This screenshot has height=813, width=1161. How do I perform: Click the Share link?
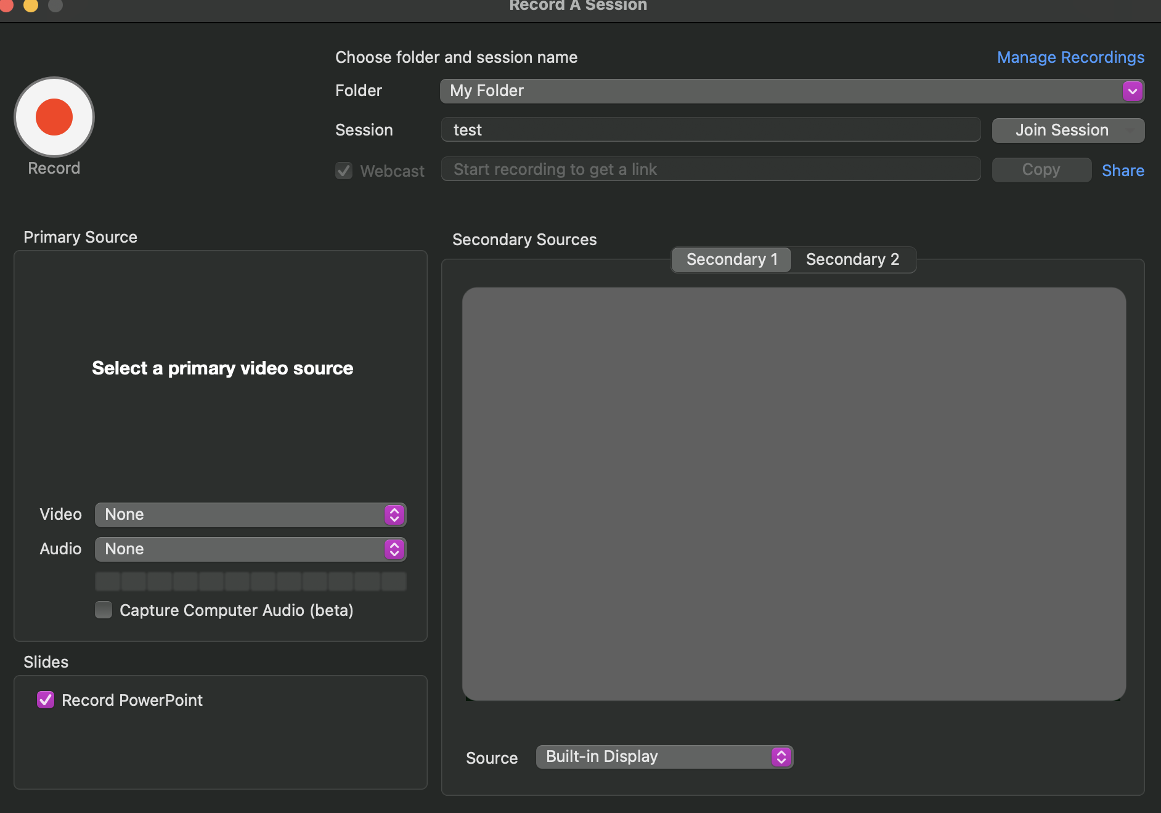(x=1122, y=171)
